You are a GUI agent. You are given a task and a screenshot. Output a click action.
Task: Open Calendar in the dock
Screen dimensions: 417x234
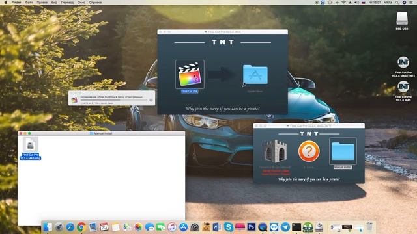(104, 227)
